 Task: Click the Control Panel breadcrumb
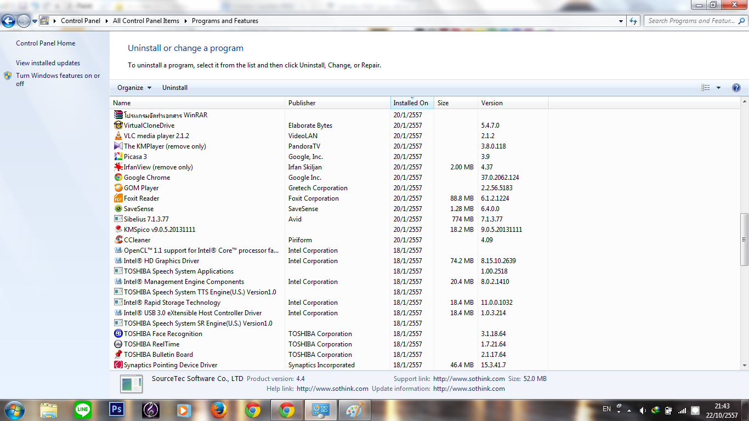tap(81, 21)
